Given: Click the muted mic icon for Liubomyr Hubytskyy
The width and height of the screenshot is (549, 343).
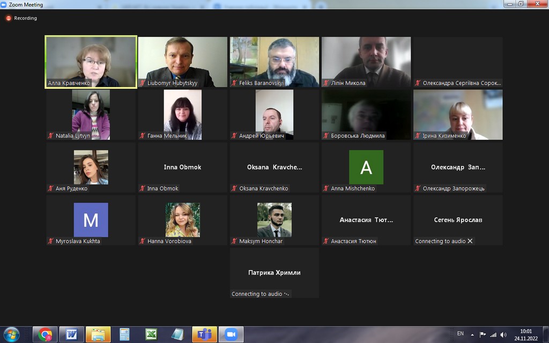Looking at the screenshot, I should pyautogui.click(x=143, y=83).
